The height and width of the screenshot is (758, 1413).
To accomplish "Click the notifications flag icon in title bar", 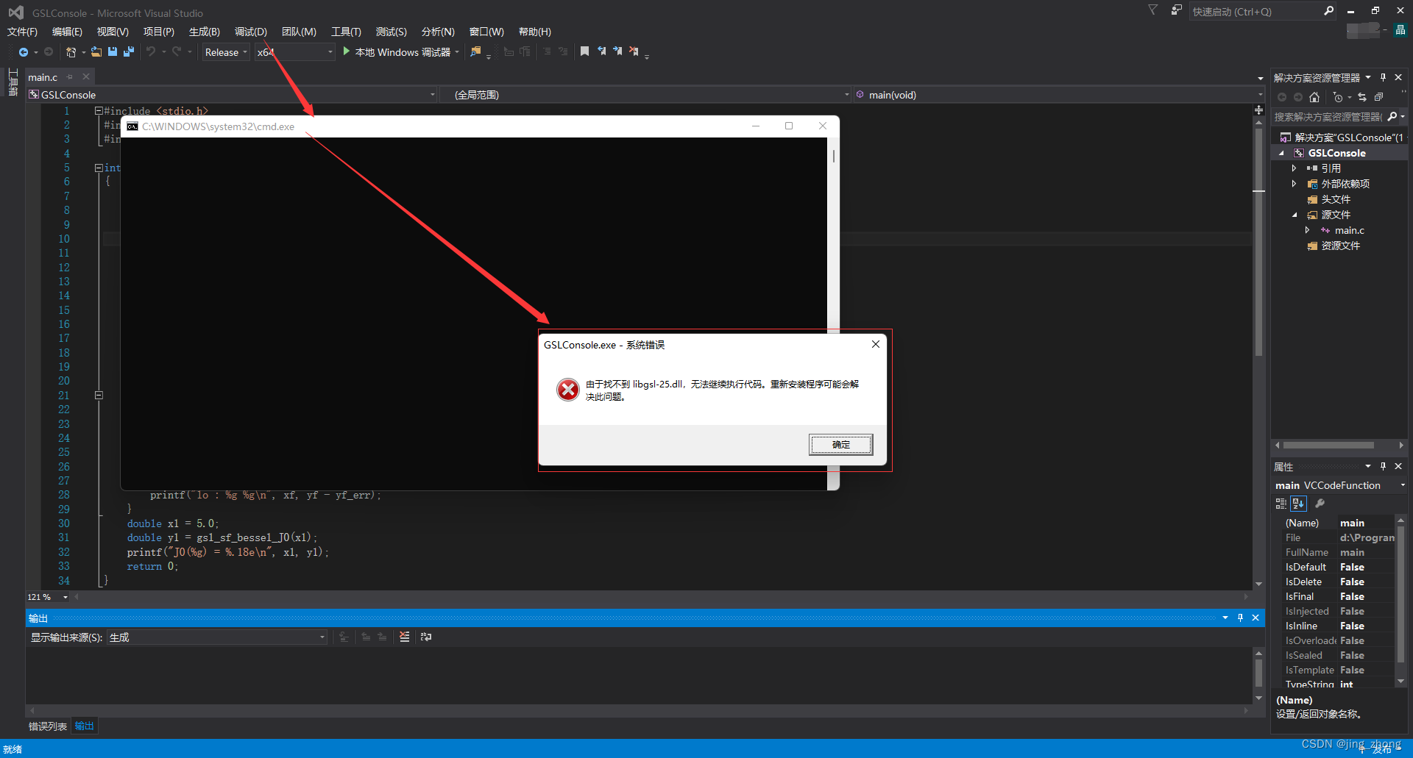I will point(1152,10).
